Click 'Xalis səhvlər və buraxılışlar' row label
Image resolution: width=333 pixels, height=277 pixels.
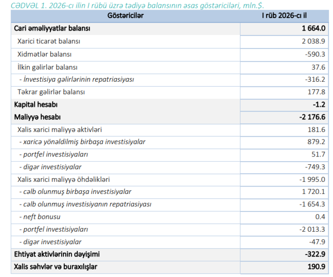pyautogui.click(x=55, y=267)
